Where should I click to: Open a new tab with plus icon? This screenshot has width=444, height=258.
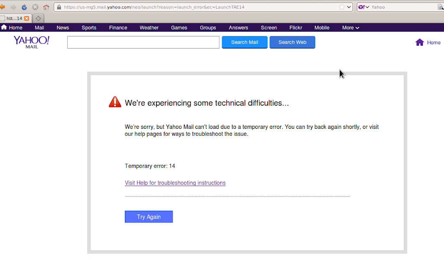point(38,18)
